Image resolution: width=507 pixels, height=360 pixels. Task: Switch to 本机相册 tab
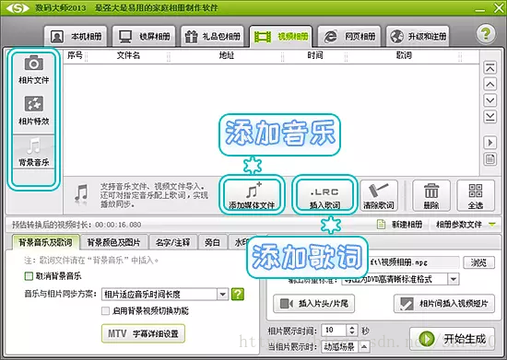click(x=76, y=37)
